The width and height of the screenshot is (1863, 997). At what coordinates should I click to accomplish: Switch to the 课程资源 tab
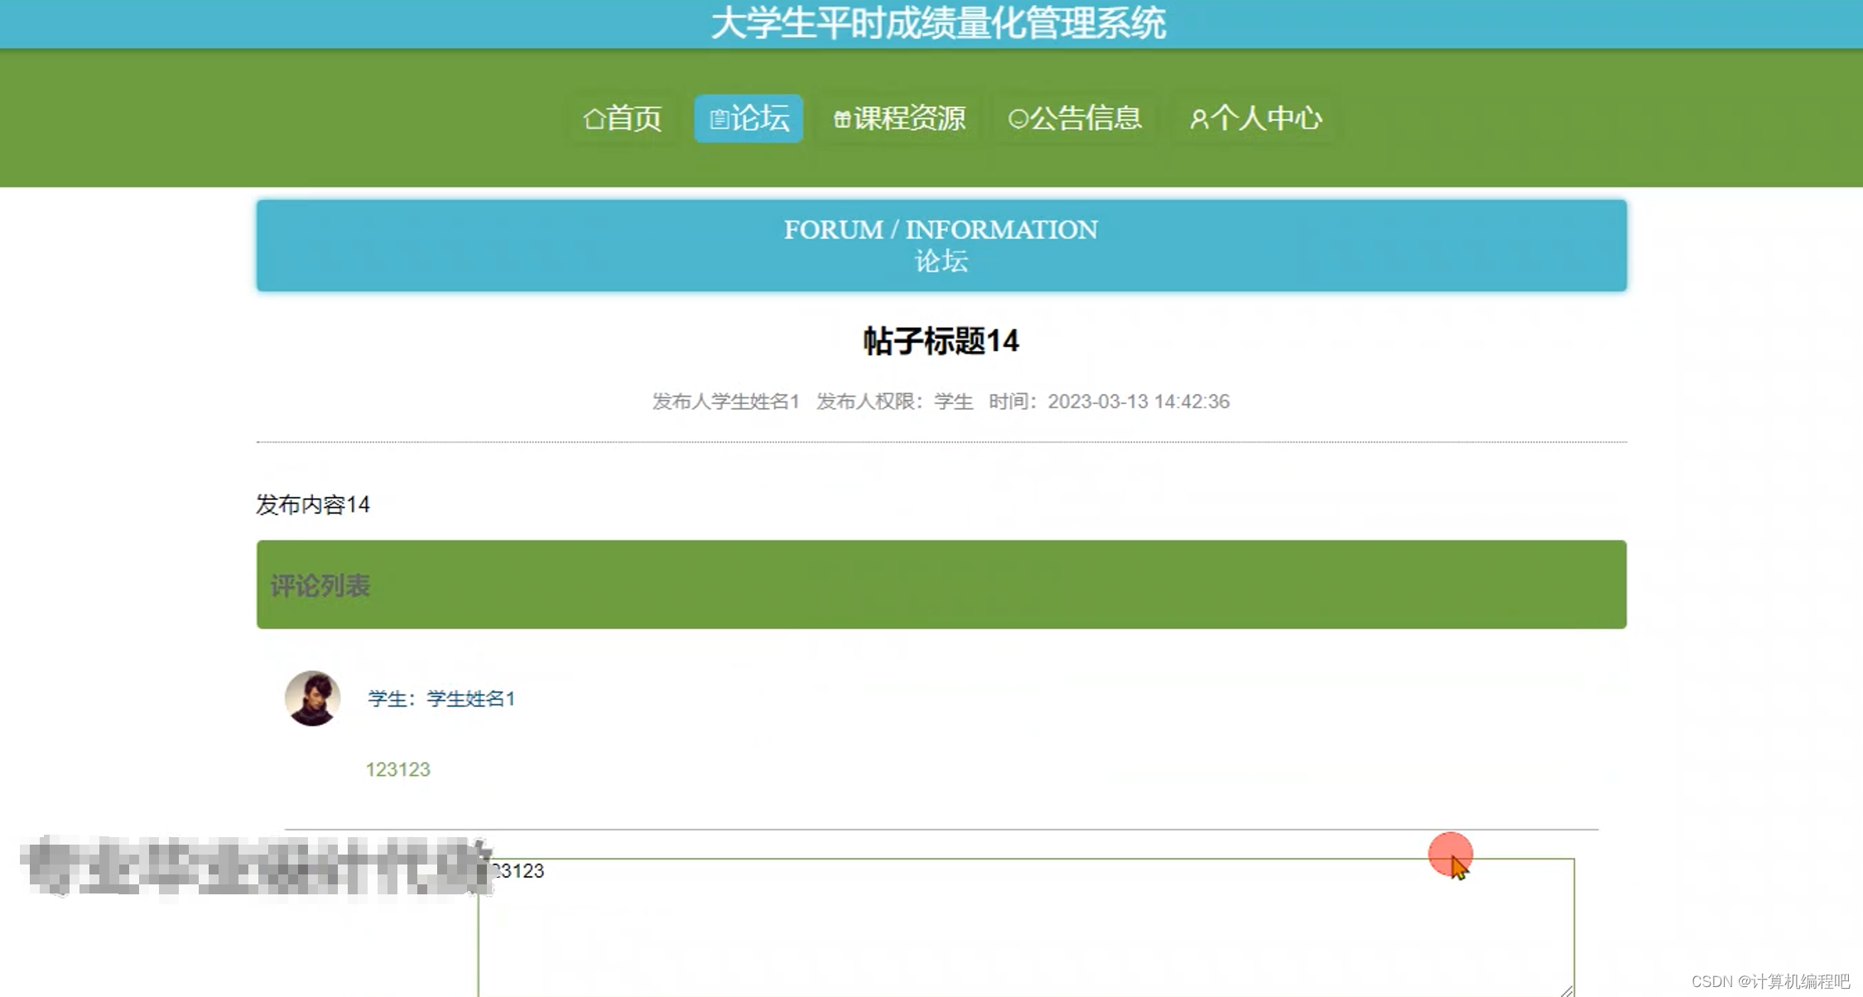[x=909, y=118]
